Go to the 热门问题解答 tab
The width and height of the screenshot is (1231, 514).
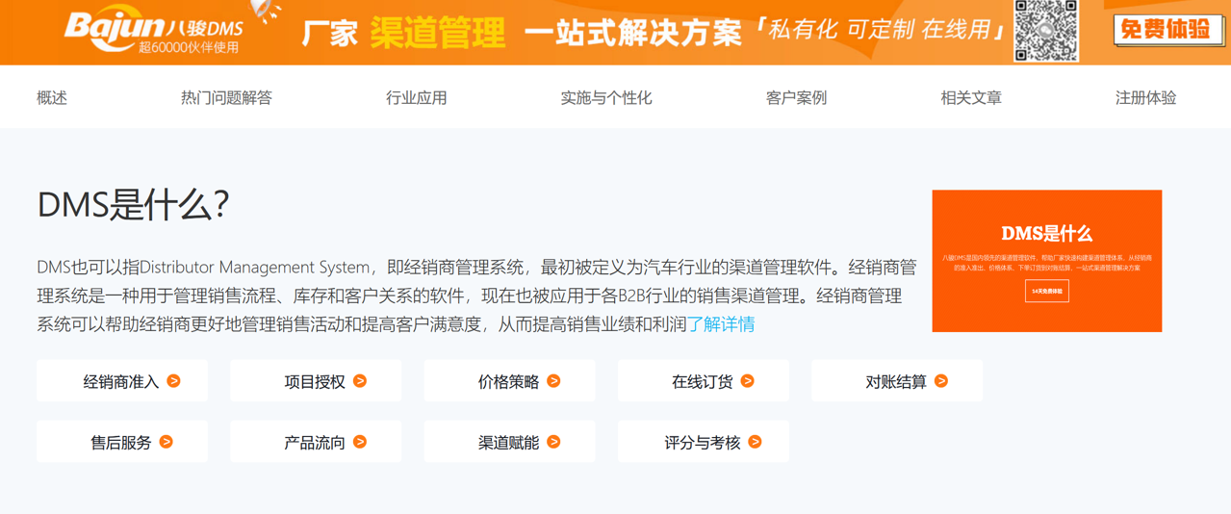pyautogui.click(x=226, y=97)
